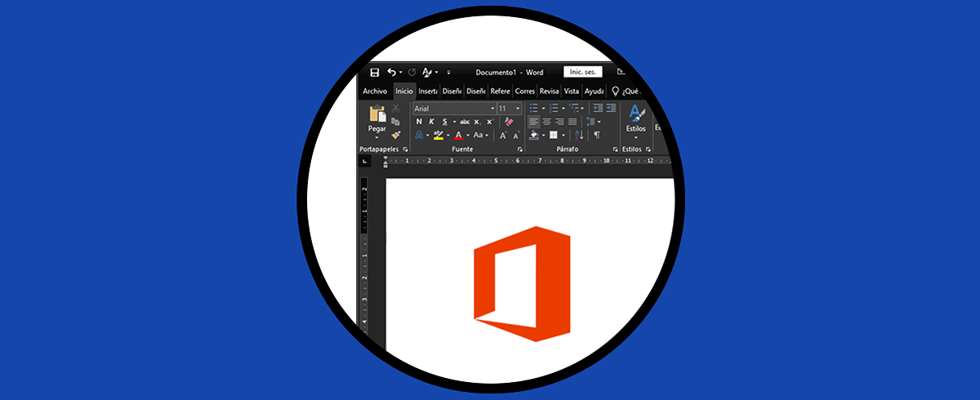Click the yellow text highlight color

(439, 135)
